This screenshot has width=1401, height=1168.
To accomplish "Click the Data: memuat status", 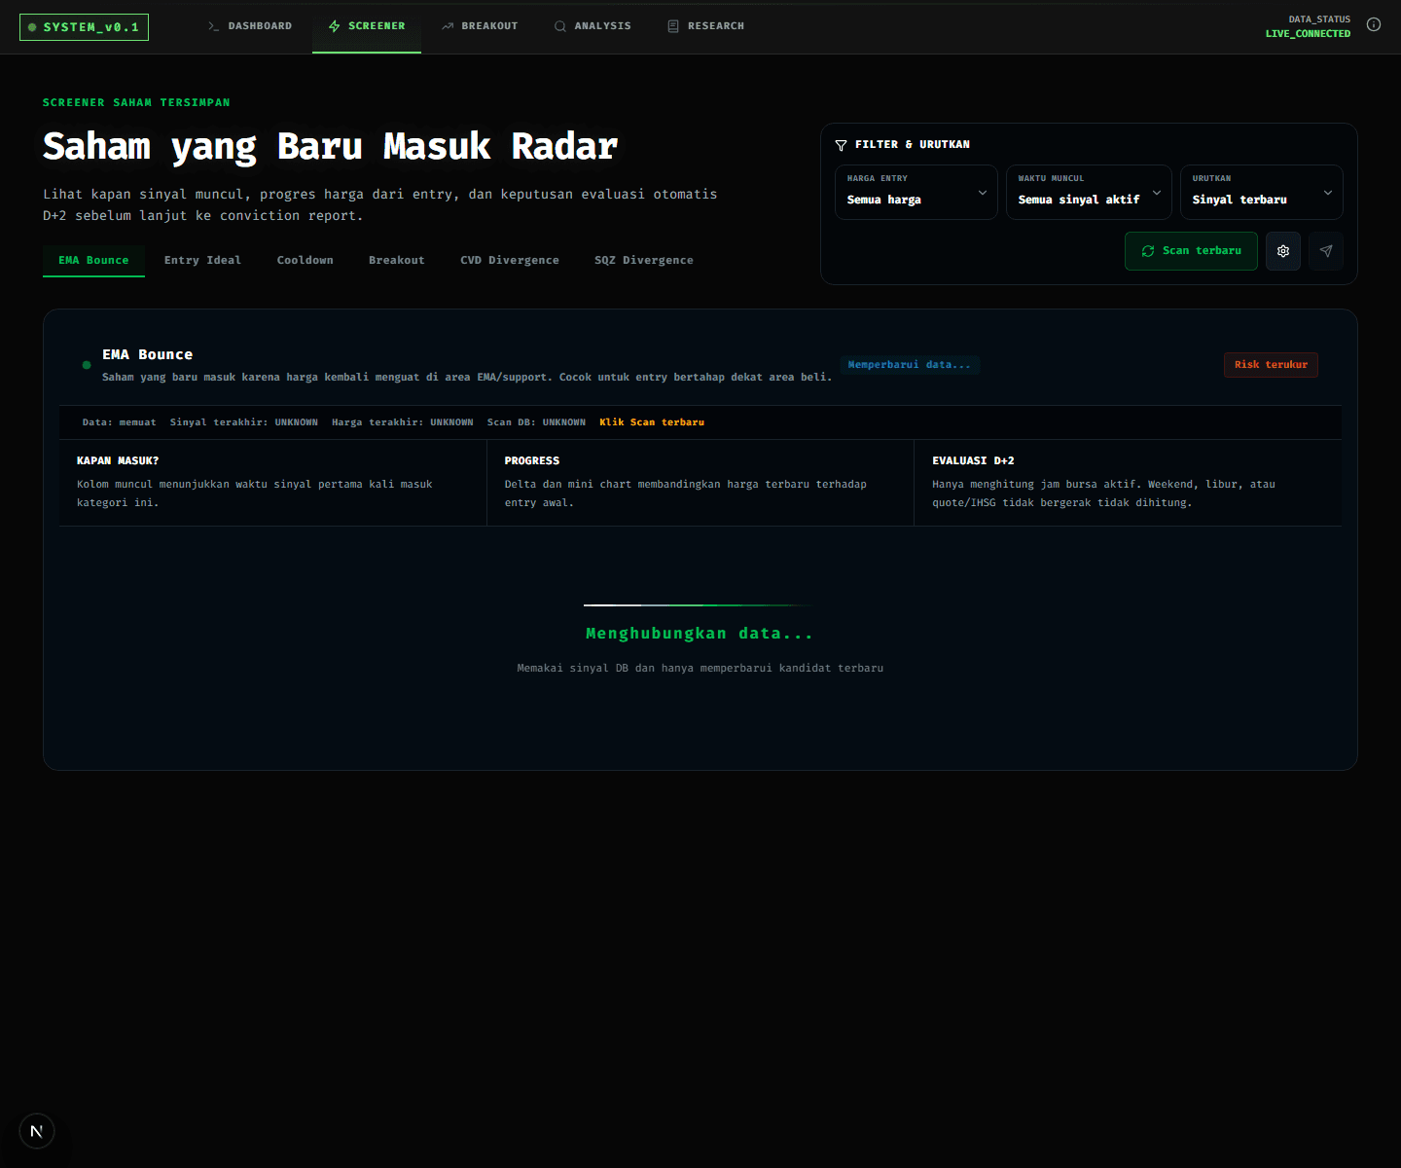I will (x=119, y=422).
